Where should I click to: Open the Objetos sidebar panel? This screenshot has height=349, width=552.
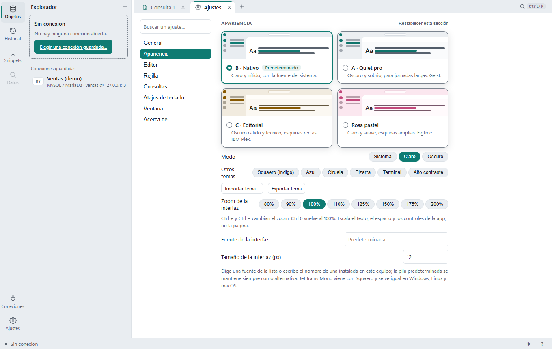click(13, 12)
